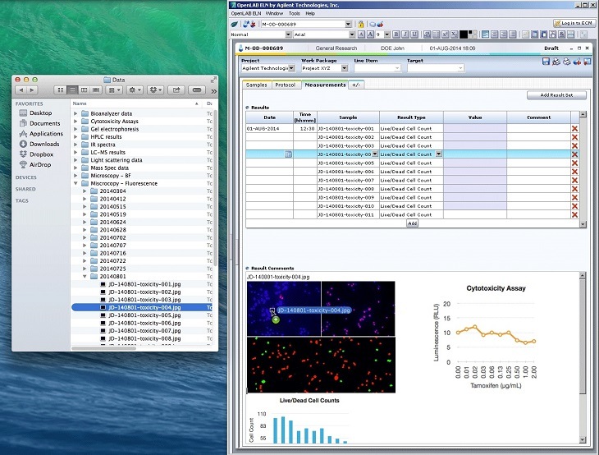599x455 pixels.
Task: Switch to the Protocol tab
Action: point(286,85)
